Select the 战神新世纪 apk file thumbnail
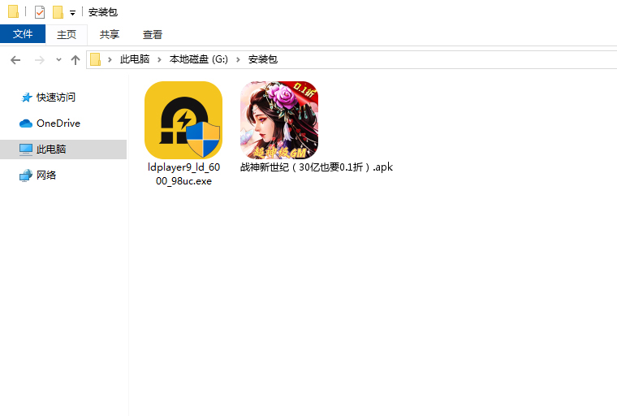This screenshot has width=617, height=416. (279, 120)
